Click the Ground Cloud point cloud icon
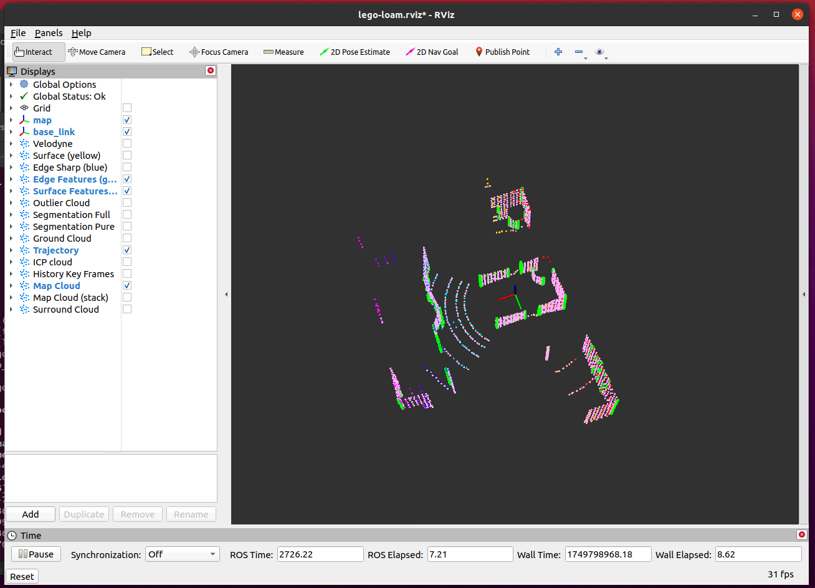 tap(24, 238)
